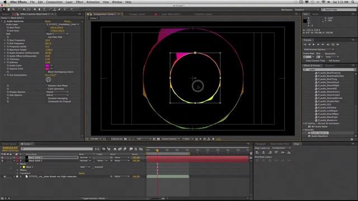This screenshot has width=358, height=201.
Task: Open the Audio Layer dropdown
Action: coord(63,25)
